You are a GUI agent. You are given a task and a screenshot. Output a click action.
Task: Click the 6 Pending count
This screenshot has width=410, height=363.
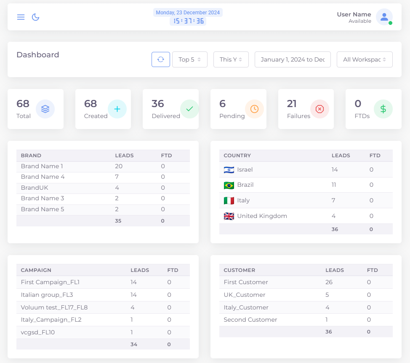(223, 104)
